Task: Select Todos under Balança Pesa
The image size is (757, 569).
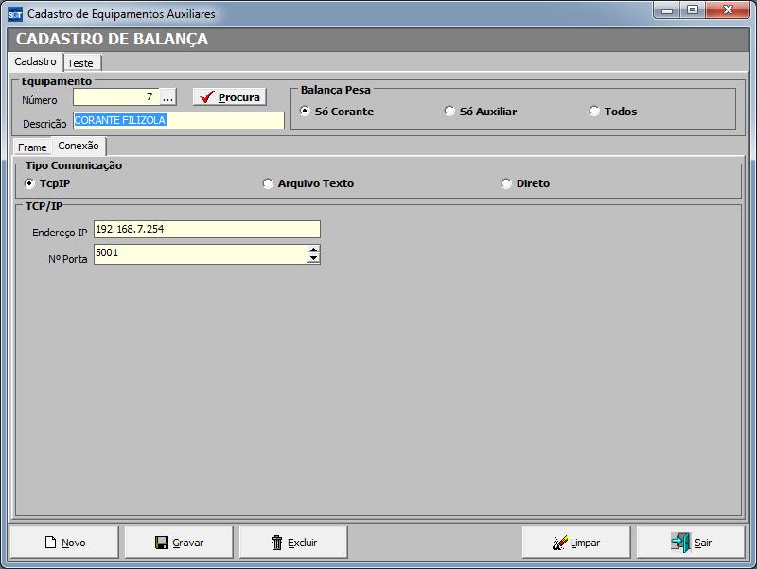Action: pos(594,112)
